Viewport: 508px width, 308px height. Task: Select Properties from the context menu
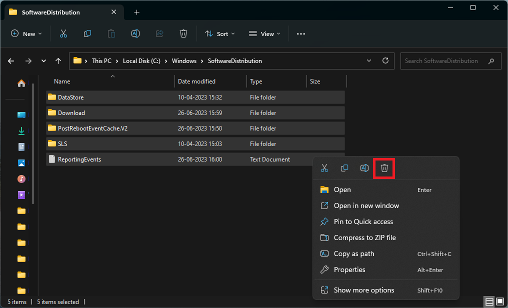(x=348, y=269)
